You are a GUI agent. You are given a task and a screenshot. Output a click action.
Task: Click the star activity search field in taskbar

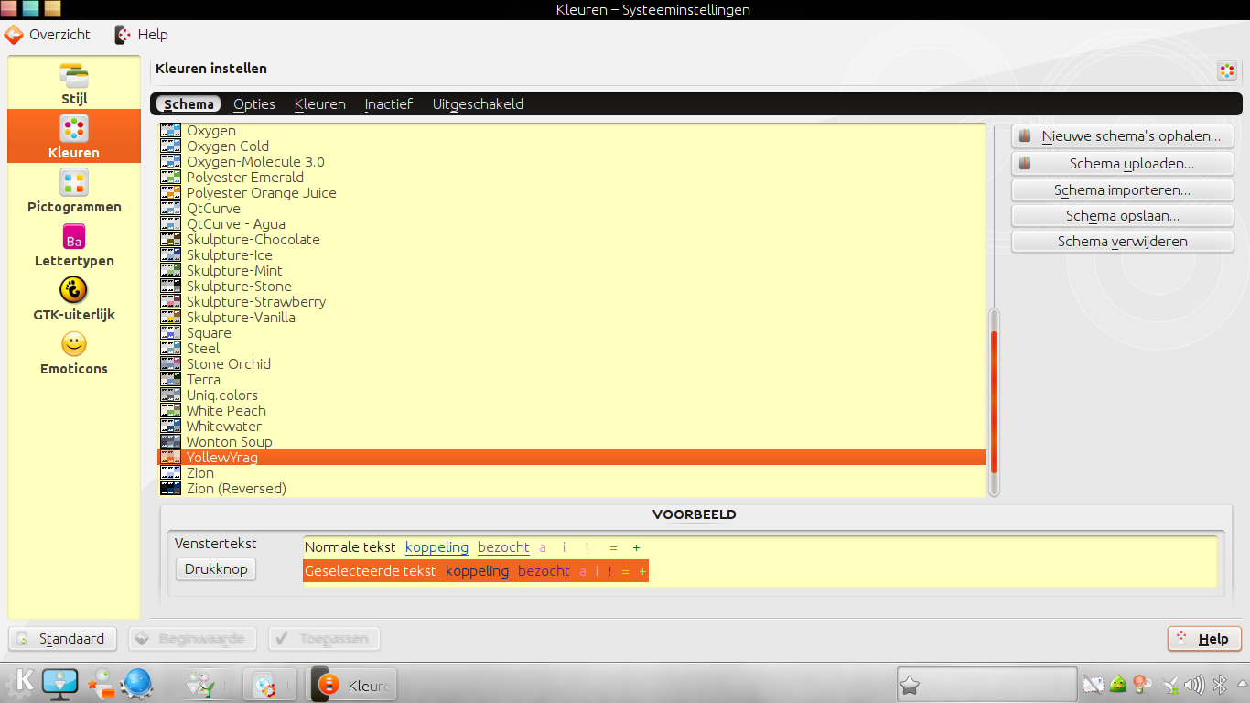click(x=986, y=685)
